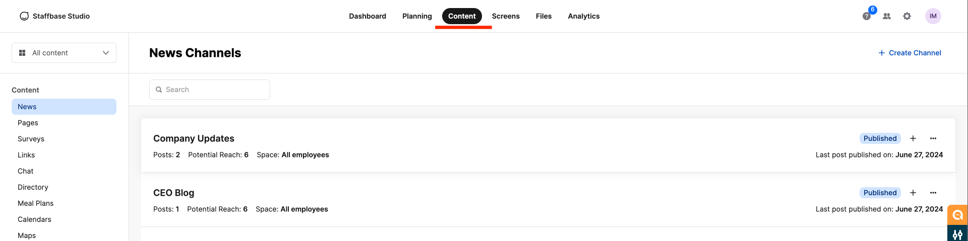
Task: Open the users management icon
Action: click(x=887, y=16)
